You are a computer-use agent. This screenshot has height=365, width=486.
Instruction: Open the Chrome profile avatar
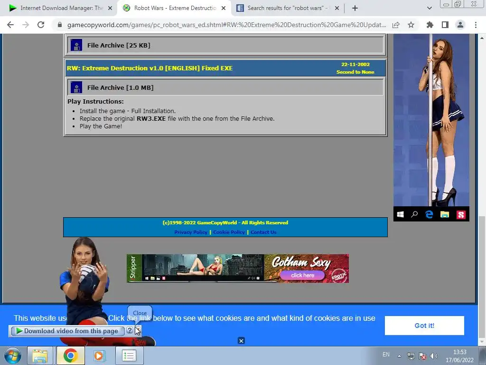click(x=460, y=25)
